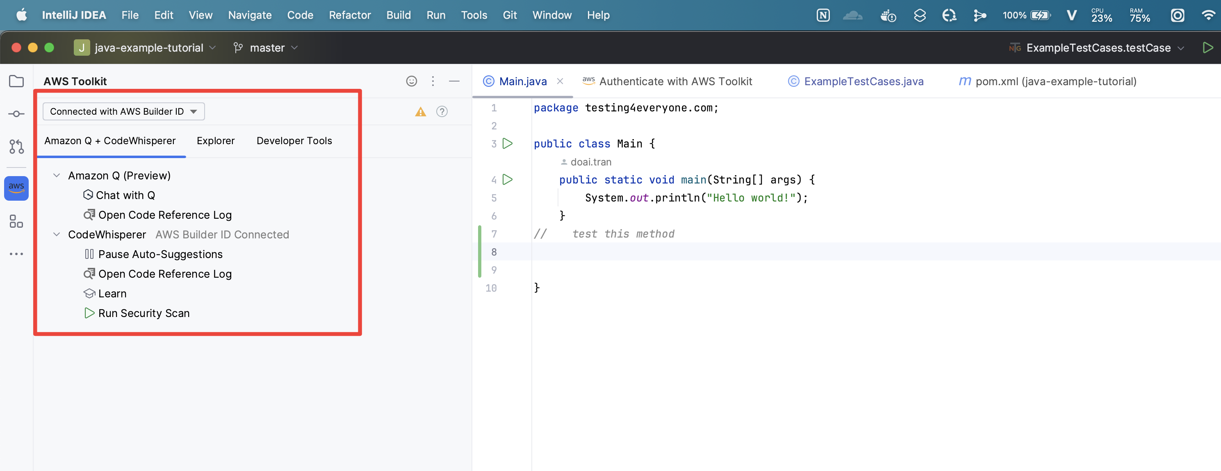Collapse the CodeWhisperer tree node

57,235
